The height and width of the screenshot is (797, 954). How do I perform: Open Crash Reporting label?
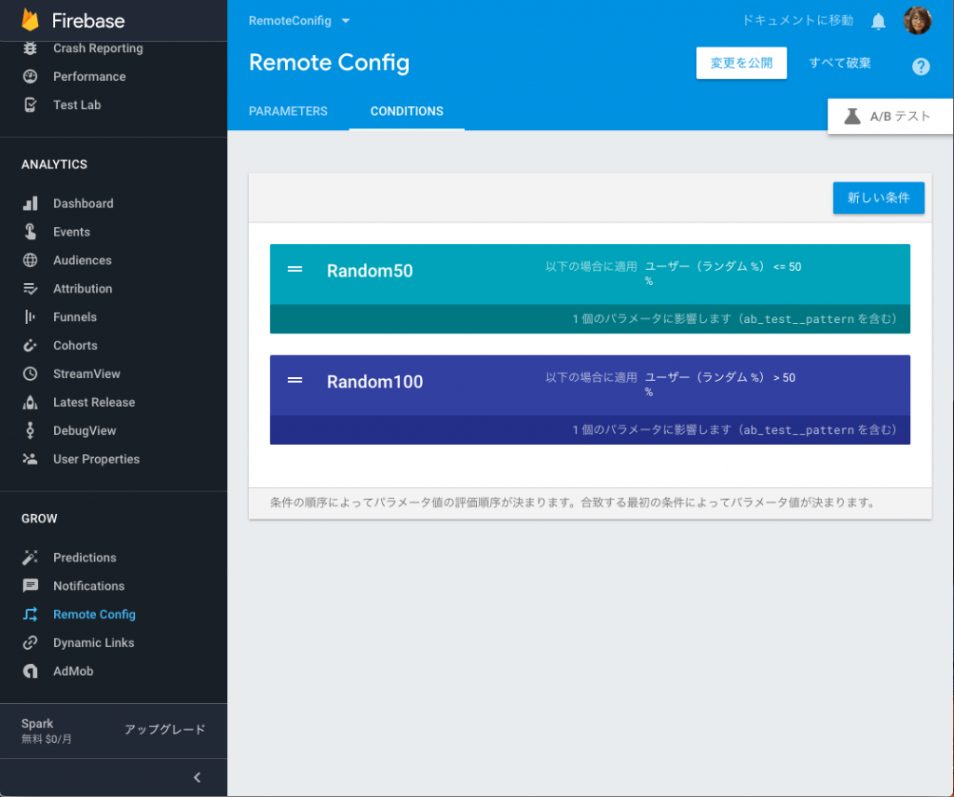coord(98,48)
